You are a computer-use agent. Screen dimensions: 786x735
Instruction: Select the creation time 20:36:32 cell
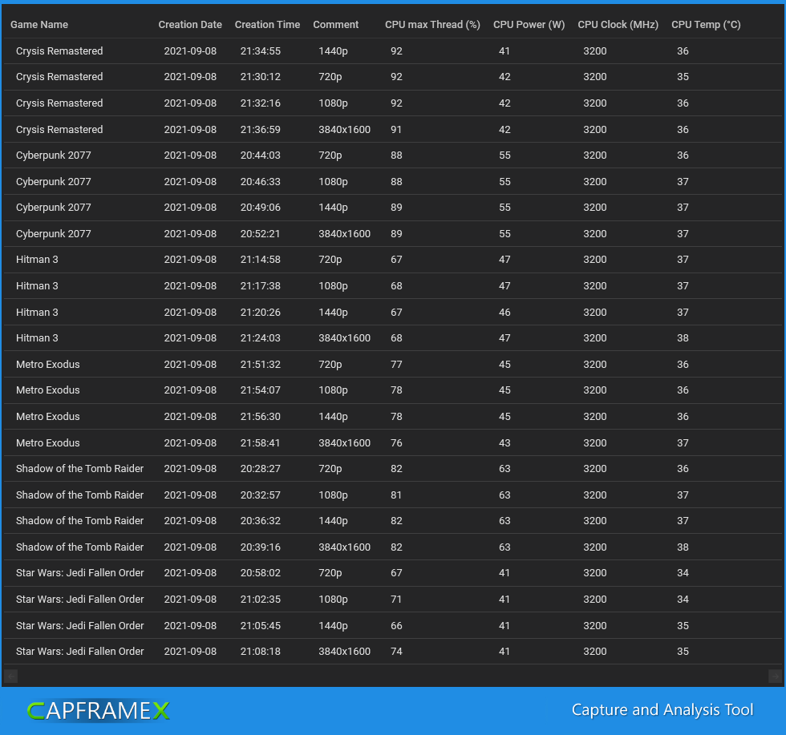pos(260,521)
